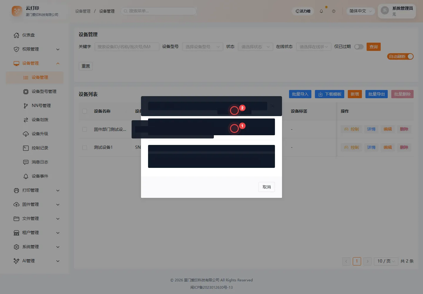The width and height of the screenshot is (423, 294).
Task: Click the 系统管理员 user avatar
Action: [385, 11]
